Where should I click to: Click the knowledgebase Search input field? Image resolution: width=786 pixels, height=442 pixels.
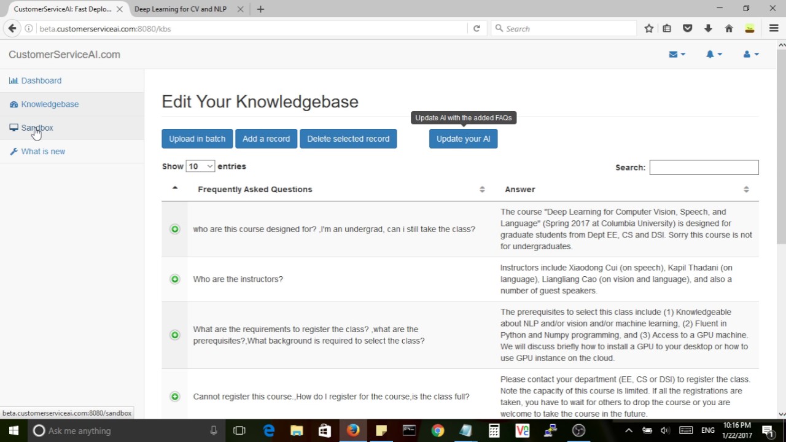click(704, 168)
